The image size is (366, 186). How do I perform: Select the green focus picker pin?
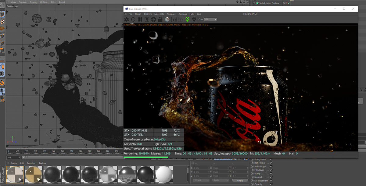(x=187, y=19)
